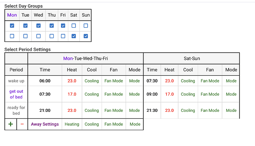The height and width of the screenshot is (146, 255).
Task: Click the red minus remove period icon
Action: (22, 124)
